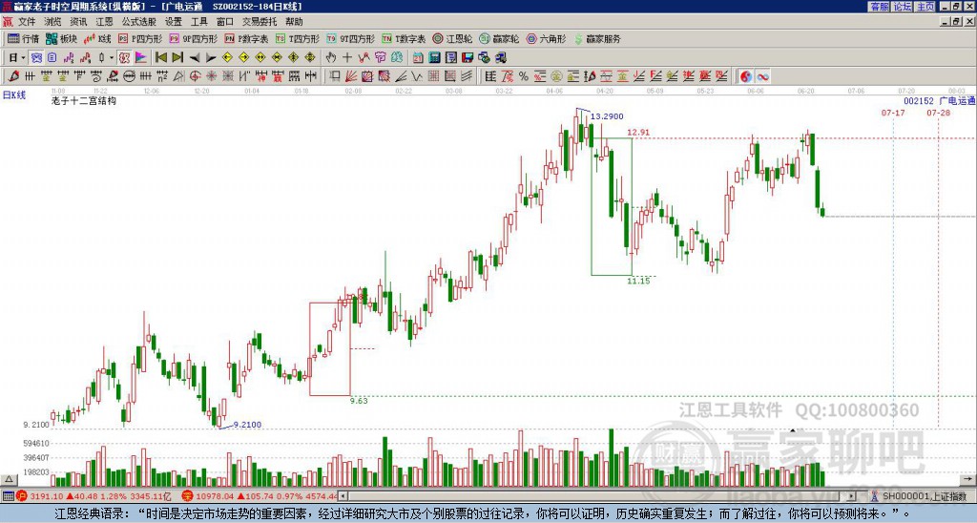The height and width of the screenshot is (523, 977).
Task: Expand the candlestick style dropdown arrow
Action: click(x=112, y=58)
